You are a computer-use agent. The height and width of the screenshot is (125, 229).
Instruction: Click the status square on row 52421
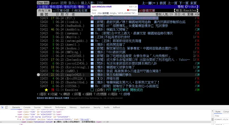tap(92, 26)
